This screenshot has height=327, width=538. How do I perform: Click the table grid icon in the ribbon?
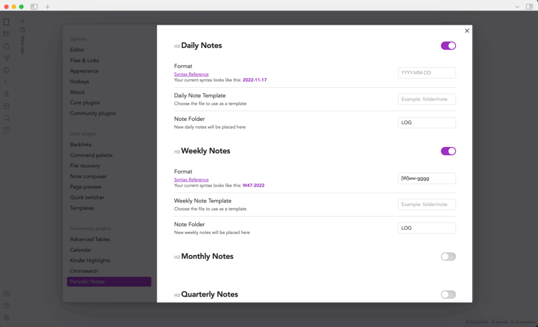pyautogui.click(x=6, y=34)
